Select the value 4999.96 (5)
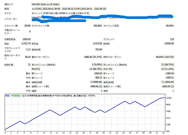The width and height of the screenshot is (188, 135). [x=96, y=87]
